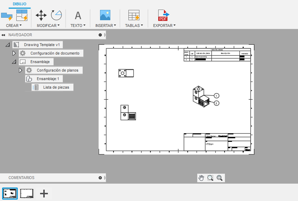Open the CREAR dropdown menu
The width and height of the screenshot is (298, 201).
coord(14,25)
